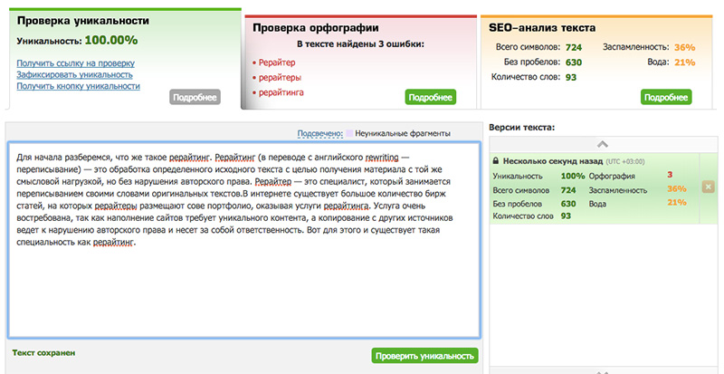
Task: Click the Проверить уникальность button
Action: tap(424, 356)
